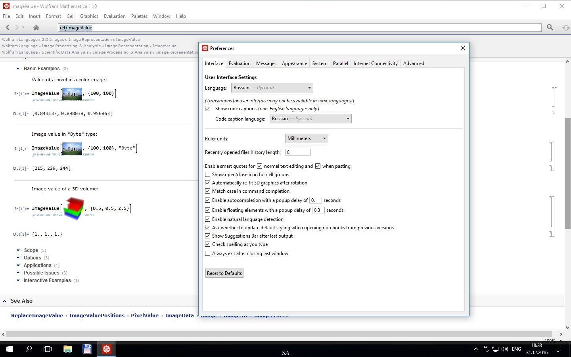Screen dimensions: 571x357
Task: Open File Explorer from taskbar
Action: (67, 349)
